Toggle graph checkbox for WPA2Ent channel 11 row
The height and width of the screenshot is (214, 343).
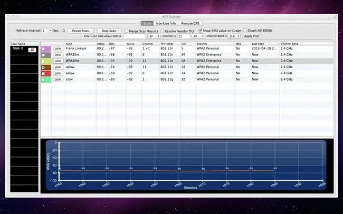coord(43,61)
